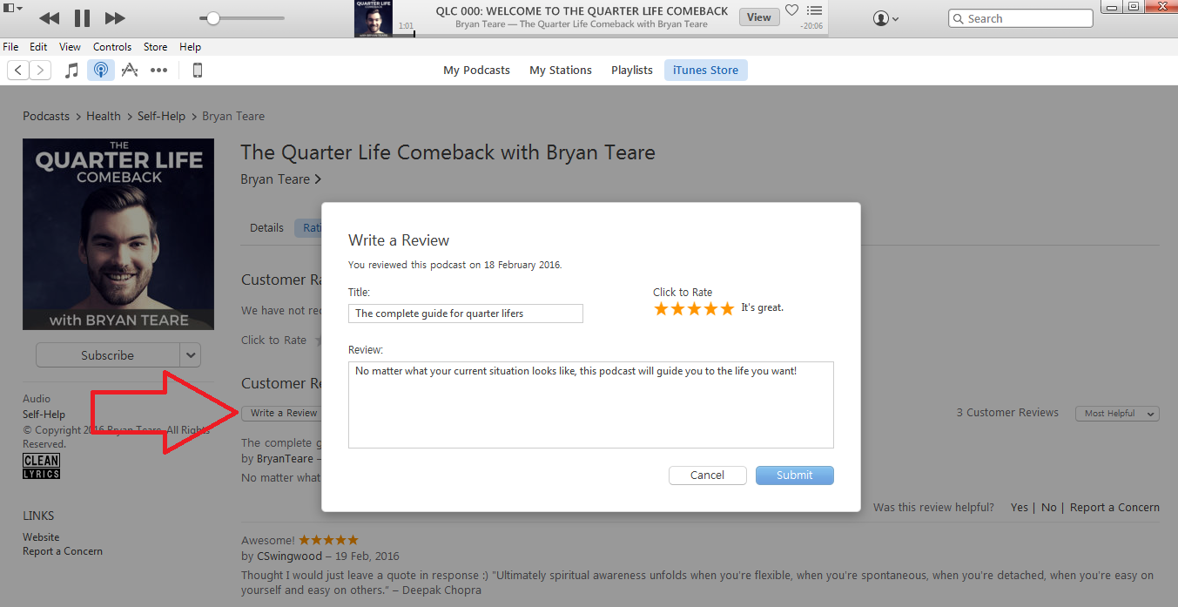Report a Concern about the review

pos(1114,508)
